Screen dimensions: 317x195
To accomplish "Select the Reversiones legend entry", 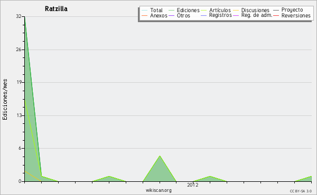I will 296,15.
